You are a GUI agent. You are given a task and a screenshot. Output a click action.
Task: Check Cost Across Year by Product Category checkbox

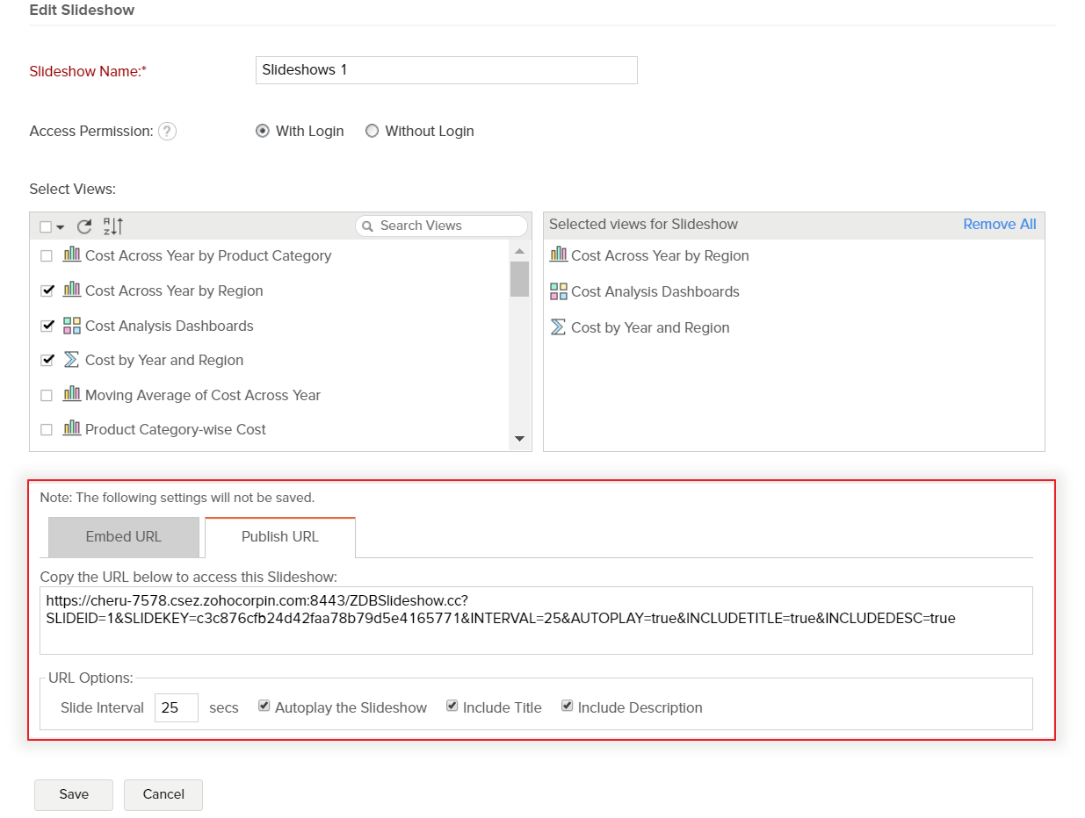tap(47, 256)
